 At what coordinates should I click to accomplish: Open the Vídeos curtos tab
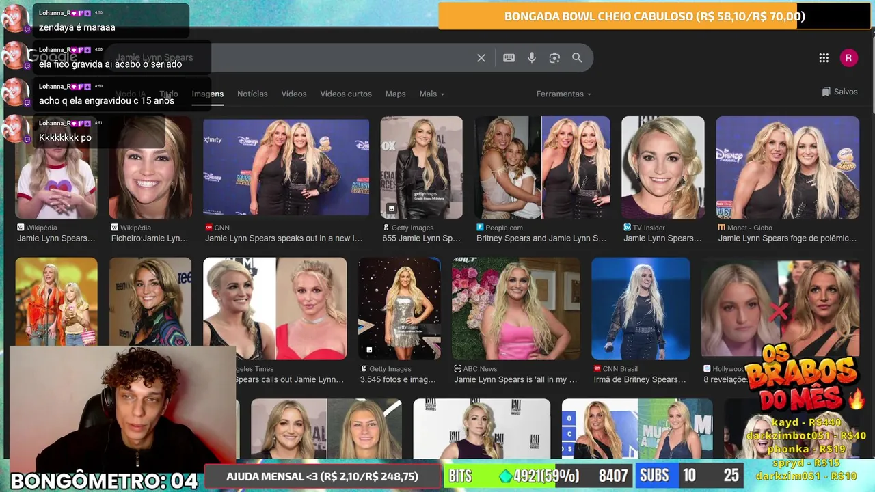(346, 94)
